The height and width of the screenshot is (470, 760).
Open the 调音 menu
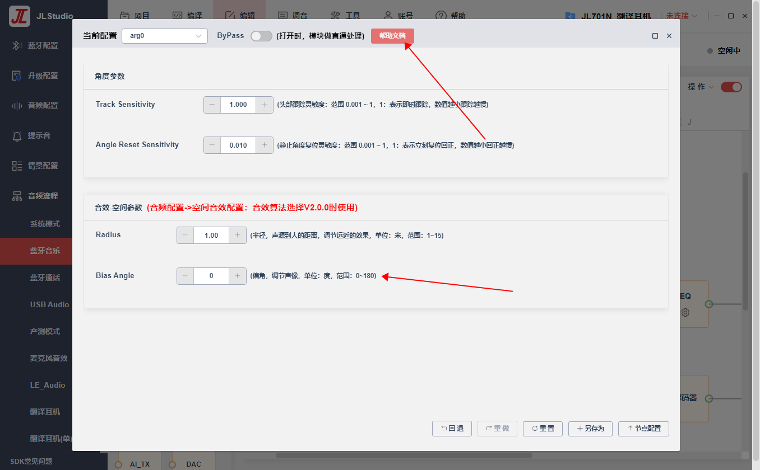pos(293,16)
